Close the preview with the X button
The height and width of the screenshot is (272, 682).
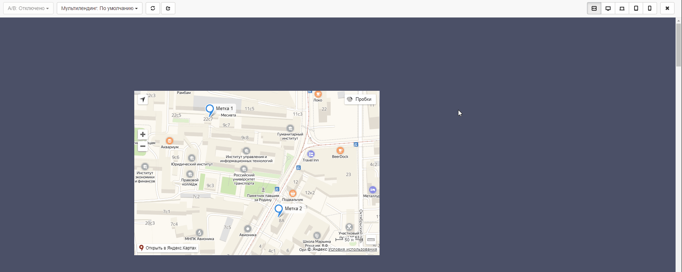(667, 8)
